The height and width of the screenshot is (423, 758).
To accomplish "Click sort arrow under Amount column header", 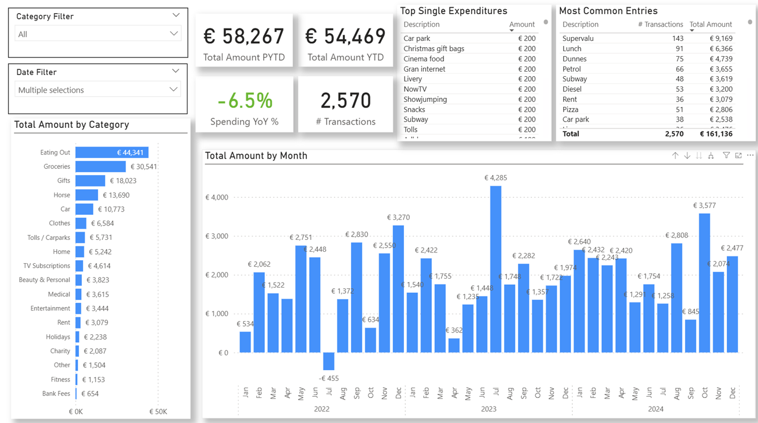I will 511,31.
